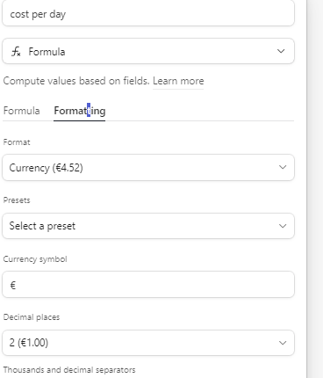Focus the Currency symbol input containing €
Image resolution: width=323 pixels, height=378 pixels.
coord(148,285)
